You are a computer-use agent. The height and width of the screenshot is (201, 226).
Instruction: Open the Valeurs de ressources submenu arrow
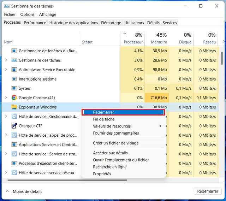(161, 126)
